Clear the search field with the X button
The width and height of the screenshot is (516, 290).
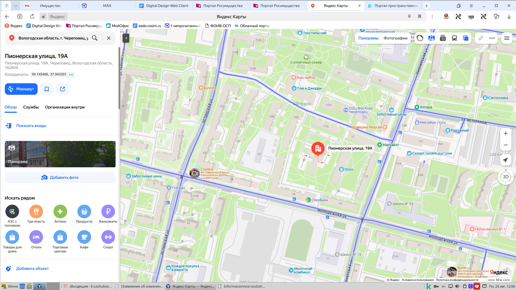pos(109,38)
